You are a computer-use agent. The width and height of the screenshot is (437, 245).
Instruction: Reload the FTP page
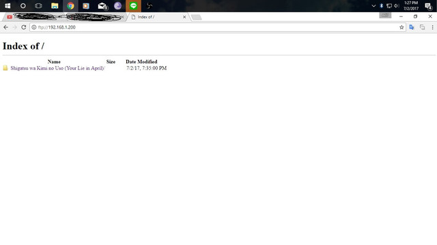(24, 27)
